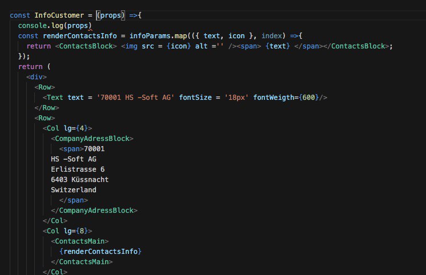Click the {600} value
The image size is (426, 275).
point(308,98)
